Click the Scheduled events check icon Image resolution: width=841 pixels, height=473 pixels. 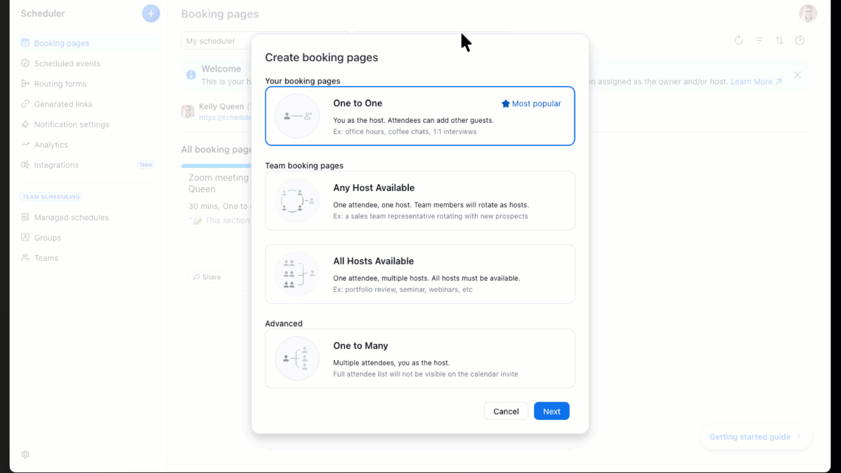[x=25, y=63]
